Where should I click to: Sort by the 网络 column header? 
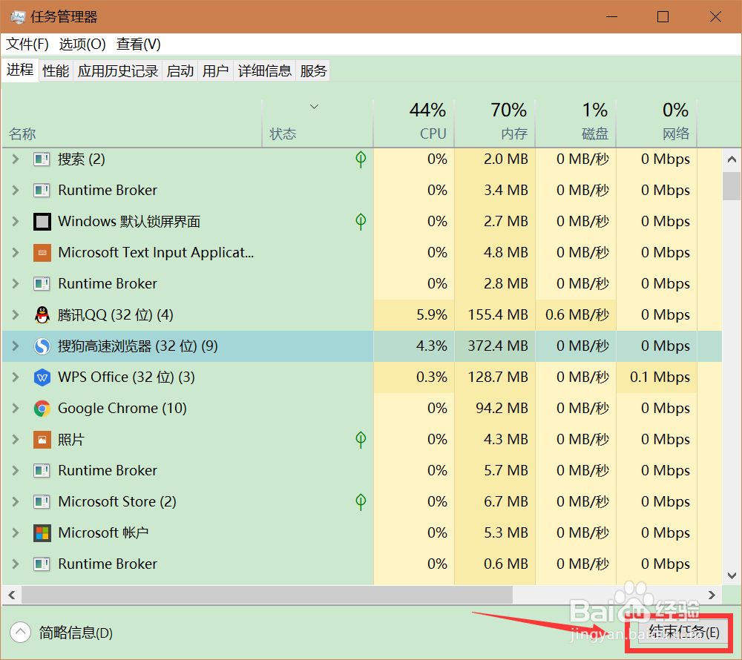tap(657, 123)
